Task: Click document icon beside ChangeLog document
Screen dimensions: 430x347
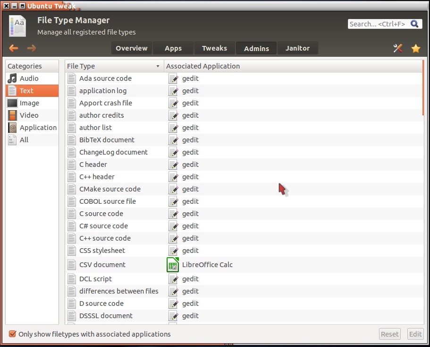Action: coord(72,152)
